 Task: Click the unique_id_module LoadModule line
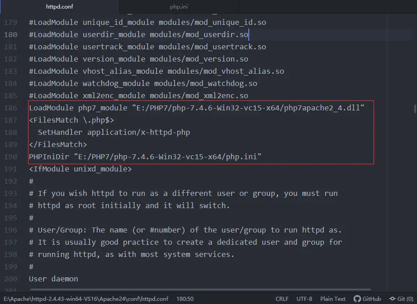[x=147, y=22]
